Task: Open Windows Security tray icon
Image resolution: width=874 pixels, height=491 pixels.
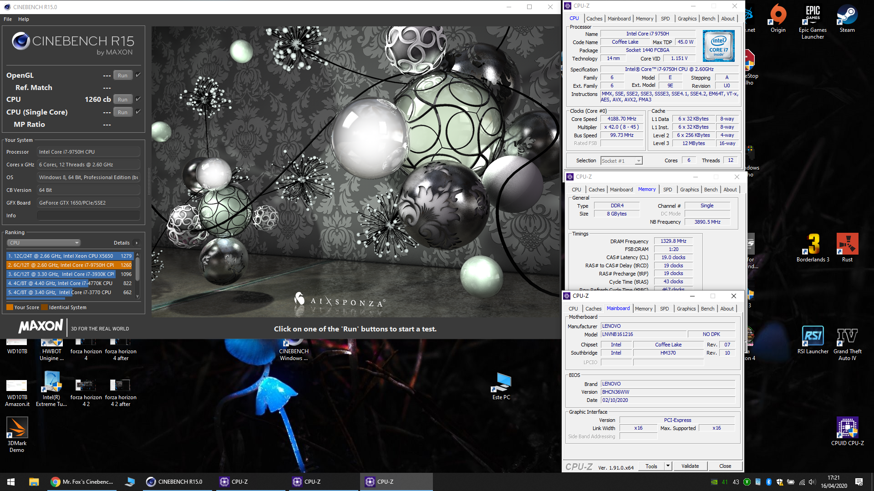Action: (780, 482)
